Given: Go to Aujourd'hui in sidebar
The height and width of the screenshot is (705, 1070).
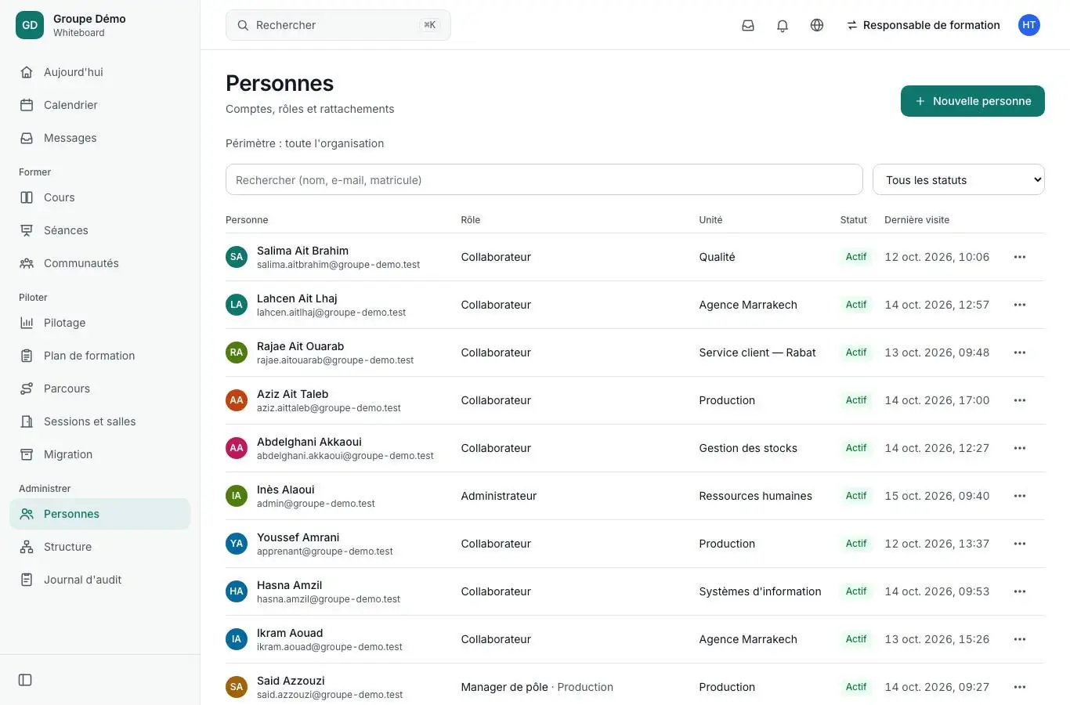Looking at the screenshot, I should coord(100,72).
